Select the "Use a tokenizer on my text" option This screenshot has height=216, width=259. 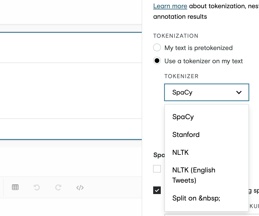pyautogui.click(x=157, y=61)
